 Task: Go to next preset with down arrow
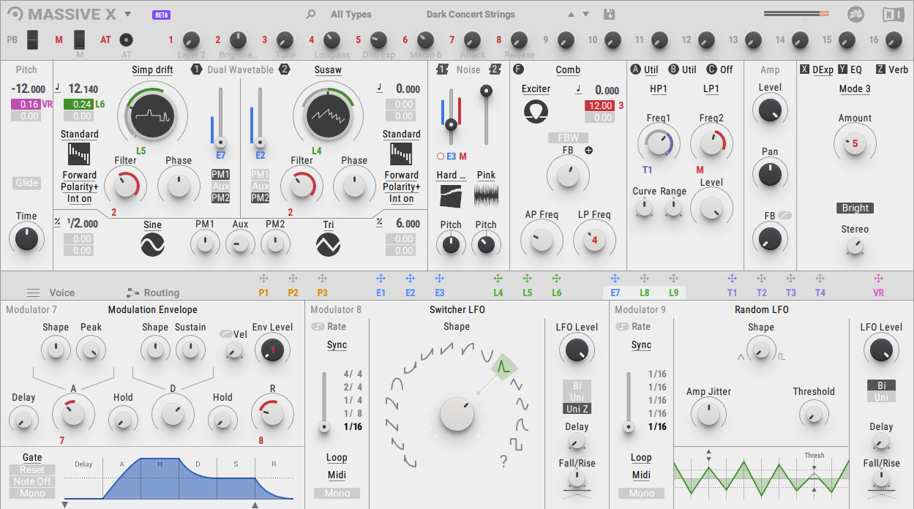[x=585, y=14]
